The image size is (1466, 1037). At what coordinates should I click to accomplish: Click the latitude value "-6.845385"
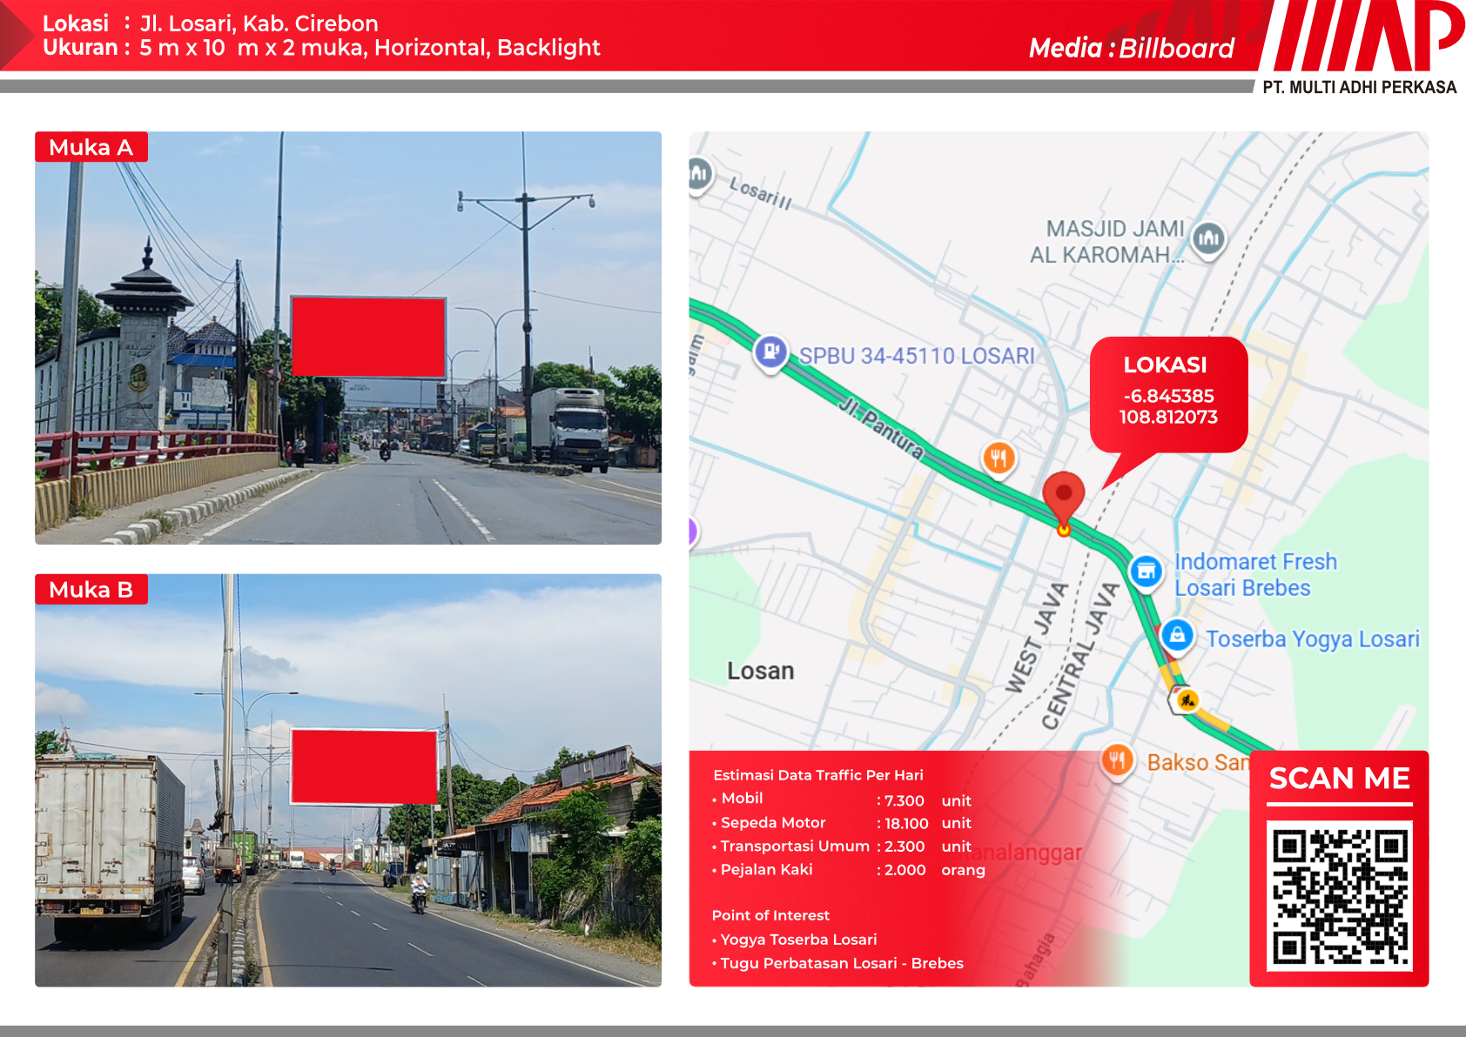point(1168,396)
